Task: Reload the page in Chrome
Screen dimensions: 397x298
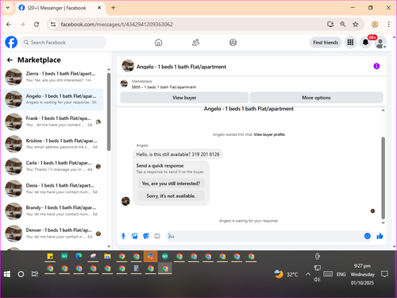Action: tap(37, 25)
